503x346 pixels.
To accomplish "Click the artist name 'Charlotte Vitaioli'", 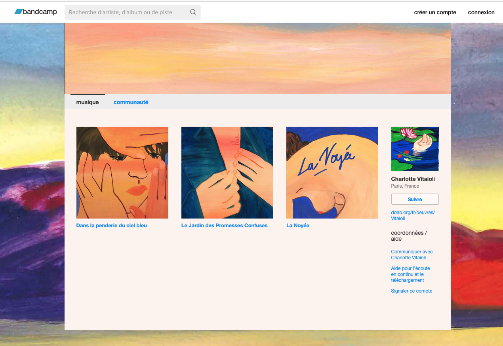I will 413,179.
